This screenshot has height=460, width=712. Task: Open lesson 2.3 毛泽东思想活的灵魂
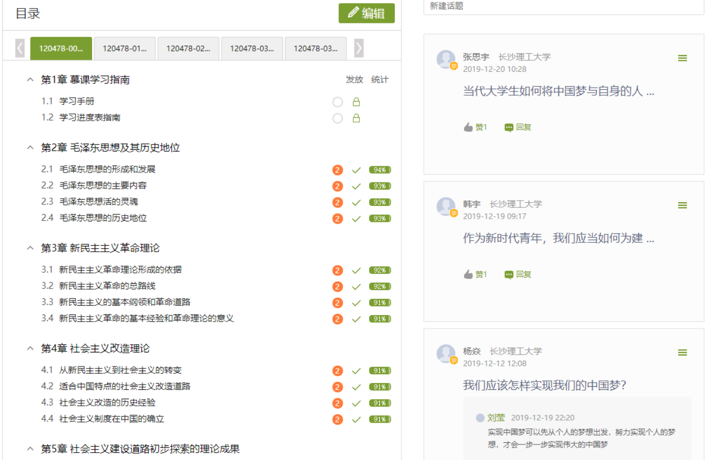coord(98,202)
